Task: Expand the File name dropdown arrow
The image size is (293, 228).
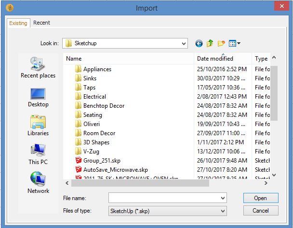Action: pyautogui.click(x=222, y=198)
